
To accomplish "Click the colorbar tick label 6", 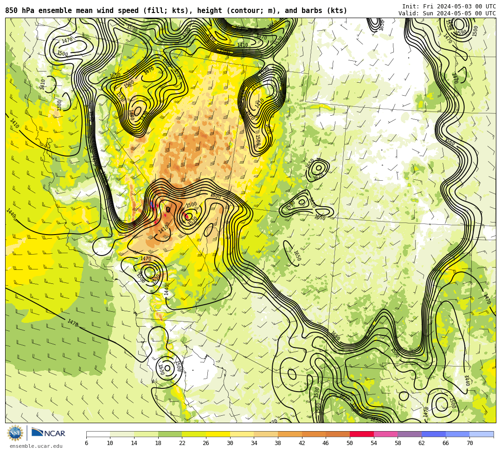I will (x=86, y=443).
